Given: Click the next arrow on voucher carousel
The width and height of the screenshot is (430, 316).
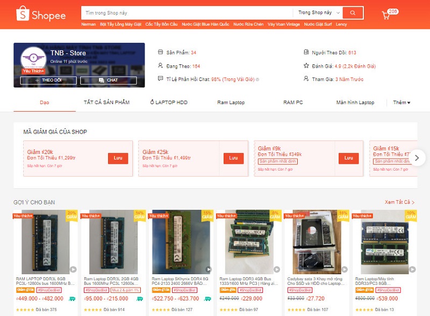Looking at the screenshot, I should coord(416,158).
